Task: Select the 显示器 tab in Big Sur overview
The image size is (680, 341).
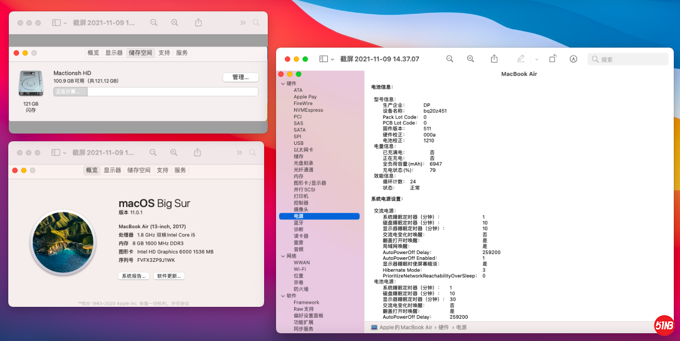Action: 112,170
